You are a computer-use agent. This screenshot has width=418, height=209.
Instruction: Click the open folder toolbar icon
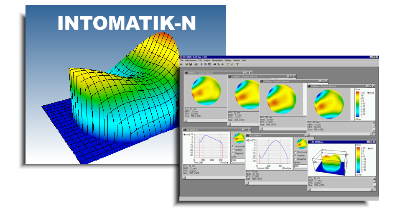pyautogui.click(x=186, y=64)
